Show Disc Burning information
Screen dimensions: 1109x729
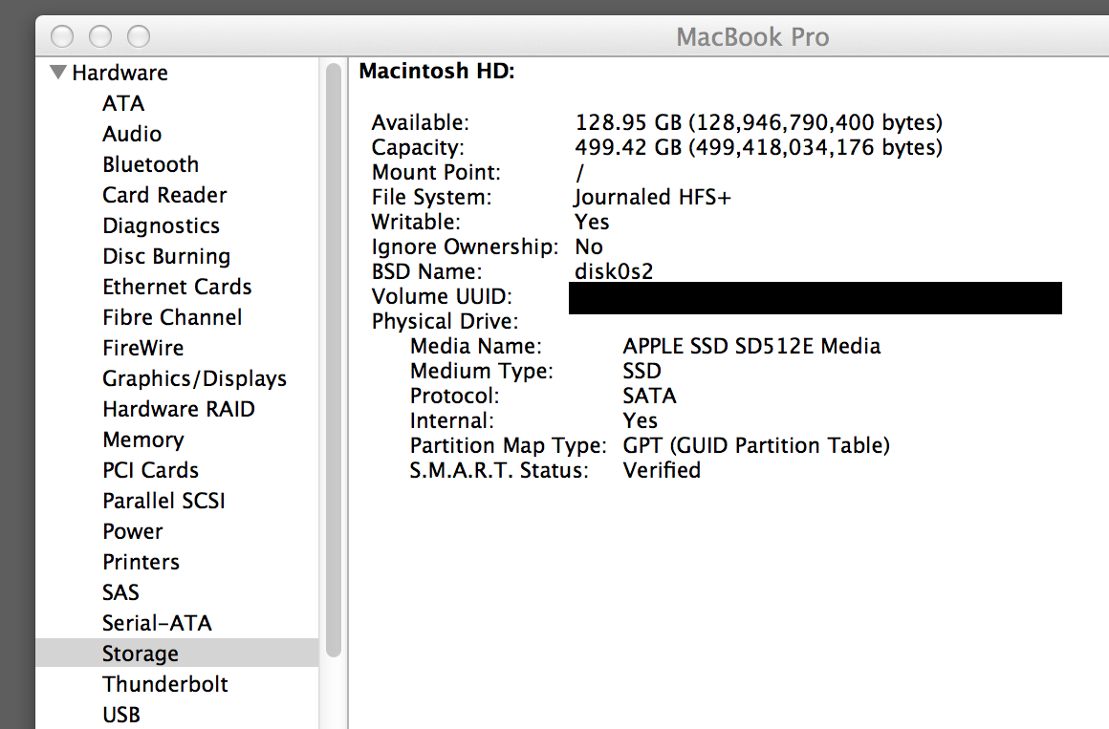pyautogui.click(x=166, y=256)
